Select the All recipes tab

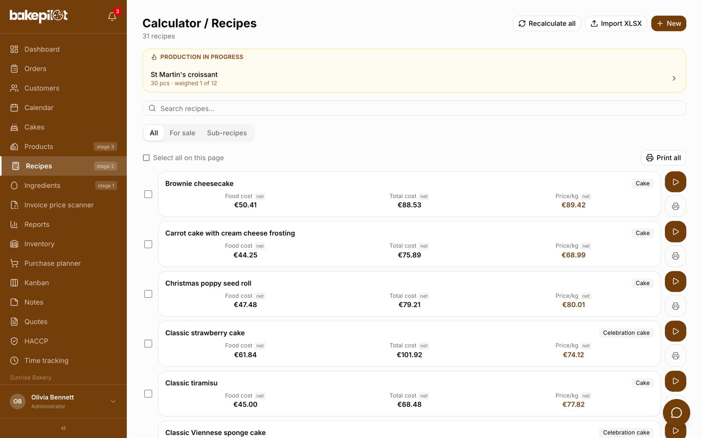tap(154, 133)
